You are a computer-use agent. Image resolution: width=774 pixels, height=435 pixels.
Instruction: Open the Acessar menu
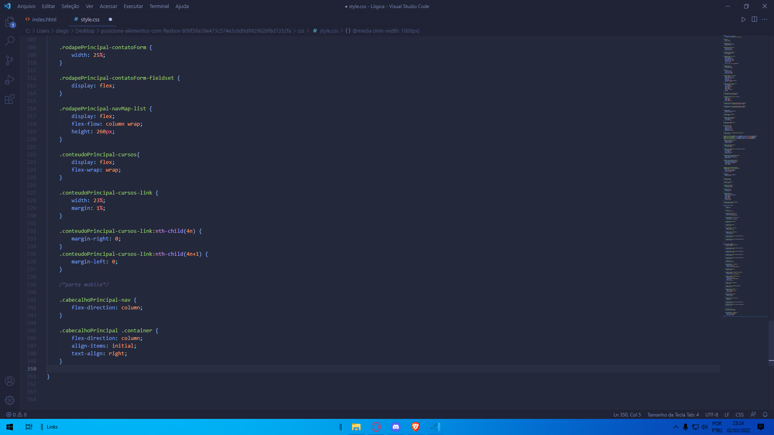pos(108,6)
